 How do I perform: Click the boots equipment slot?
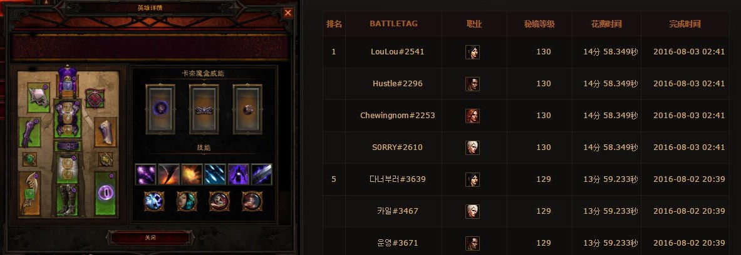(66, 200)
